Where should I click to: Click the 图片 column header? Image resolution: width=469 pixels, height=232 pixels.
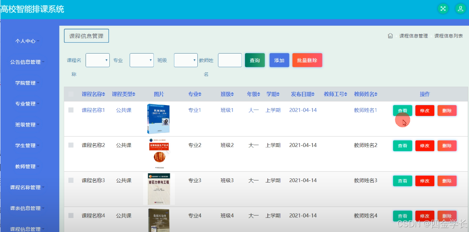coord(159,94)
